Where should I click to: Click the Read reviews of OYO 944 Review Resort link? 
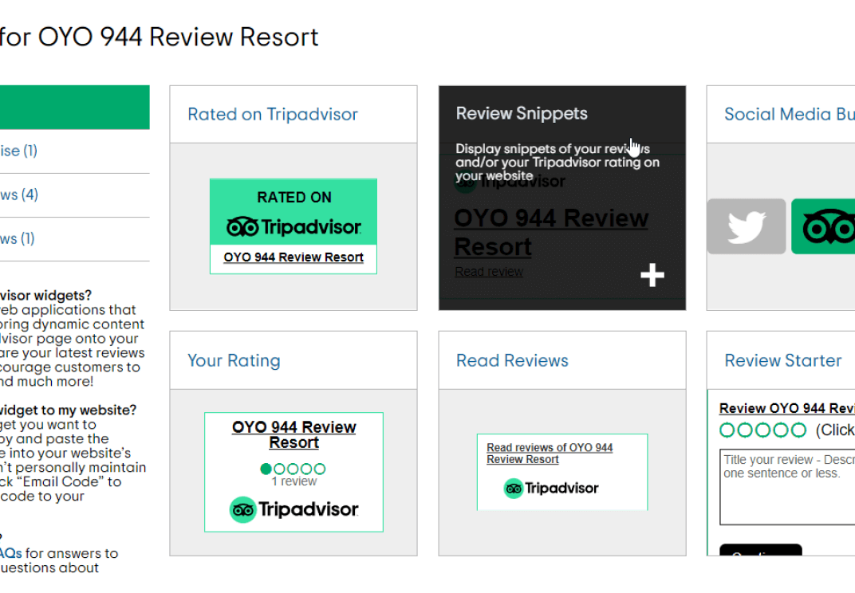click(547, 453)
